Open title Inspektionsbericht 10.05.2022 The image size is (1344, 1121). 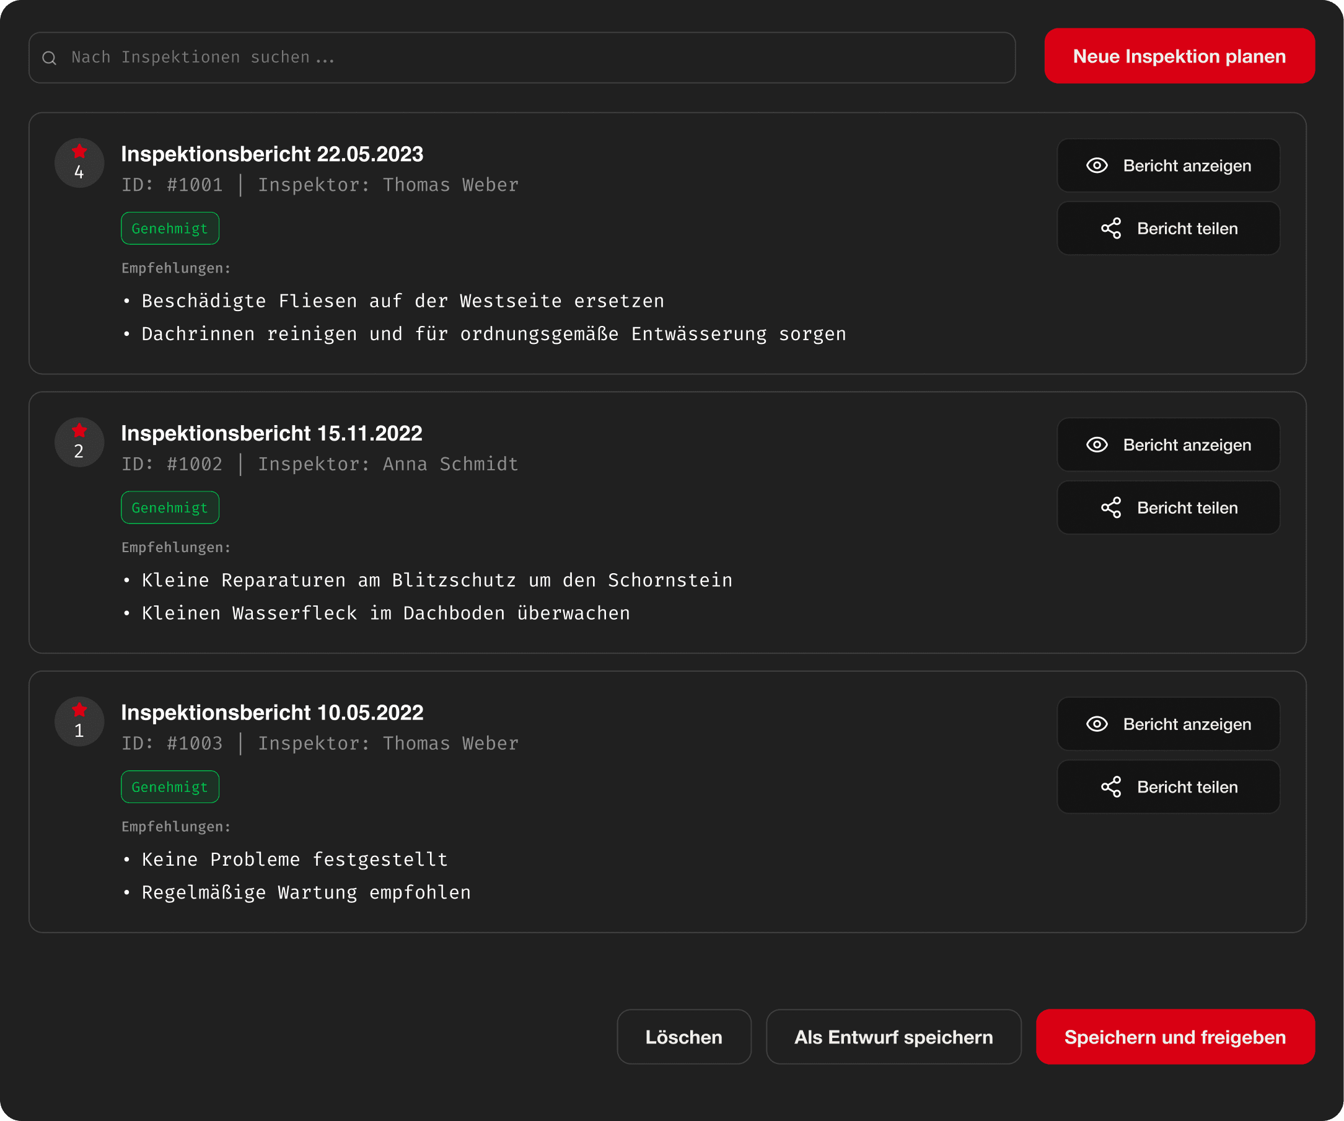272,713
